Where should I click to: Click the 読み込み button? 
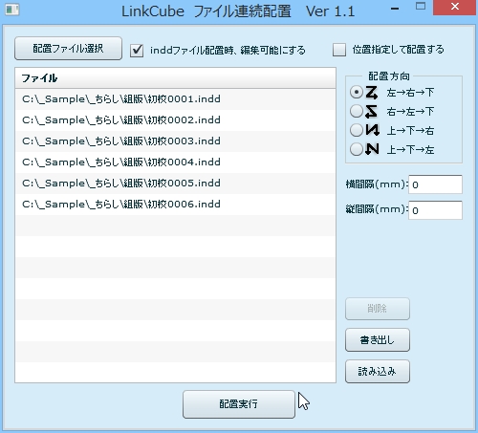coord(378,371)
